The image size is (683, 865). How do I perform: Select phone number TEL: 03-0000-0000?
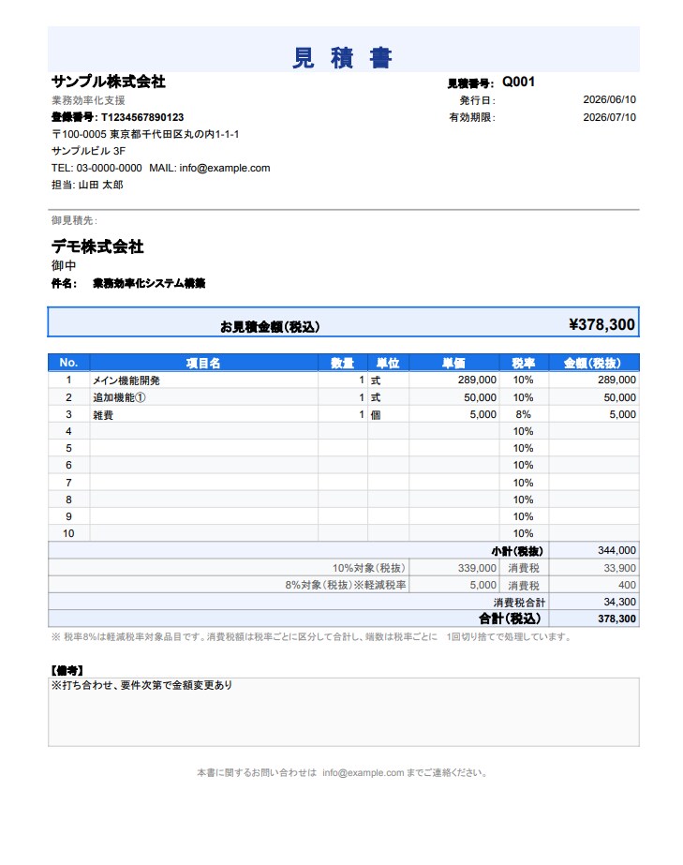click(x=97, y=168)
